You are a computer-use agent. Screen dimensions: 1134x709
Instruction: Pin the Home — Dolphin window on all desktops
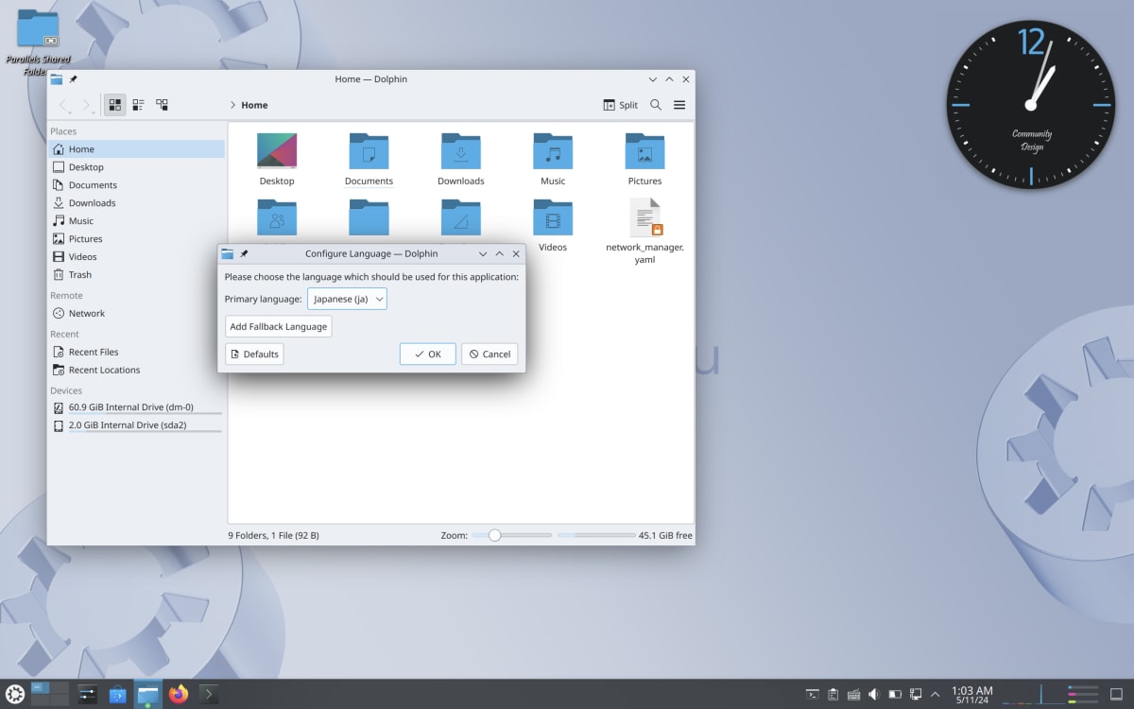(x=74, y=79)
